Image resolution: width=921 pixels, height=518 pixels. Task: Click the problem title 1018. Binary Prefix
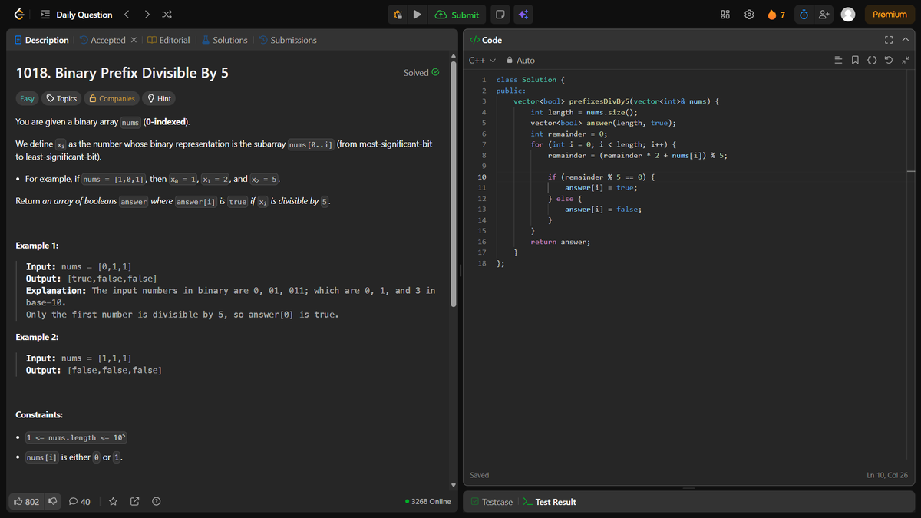click(122, 73)
